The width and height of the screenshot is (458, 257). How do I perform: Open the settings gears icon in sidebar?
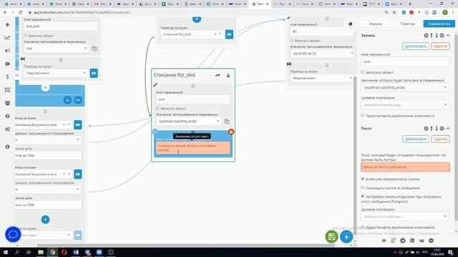(8, 129)
